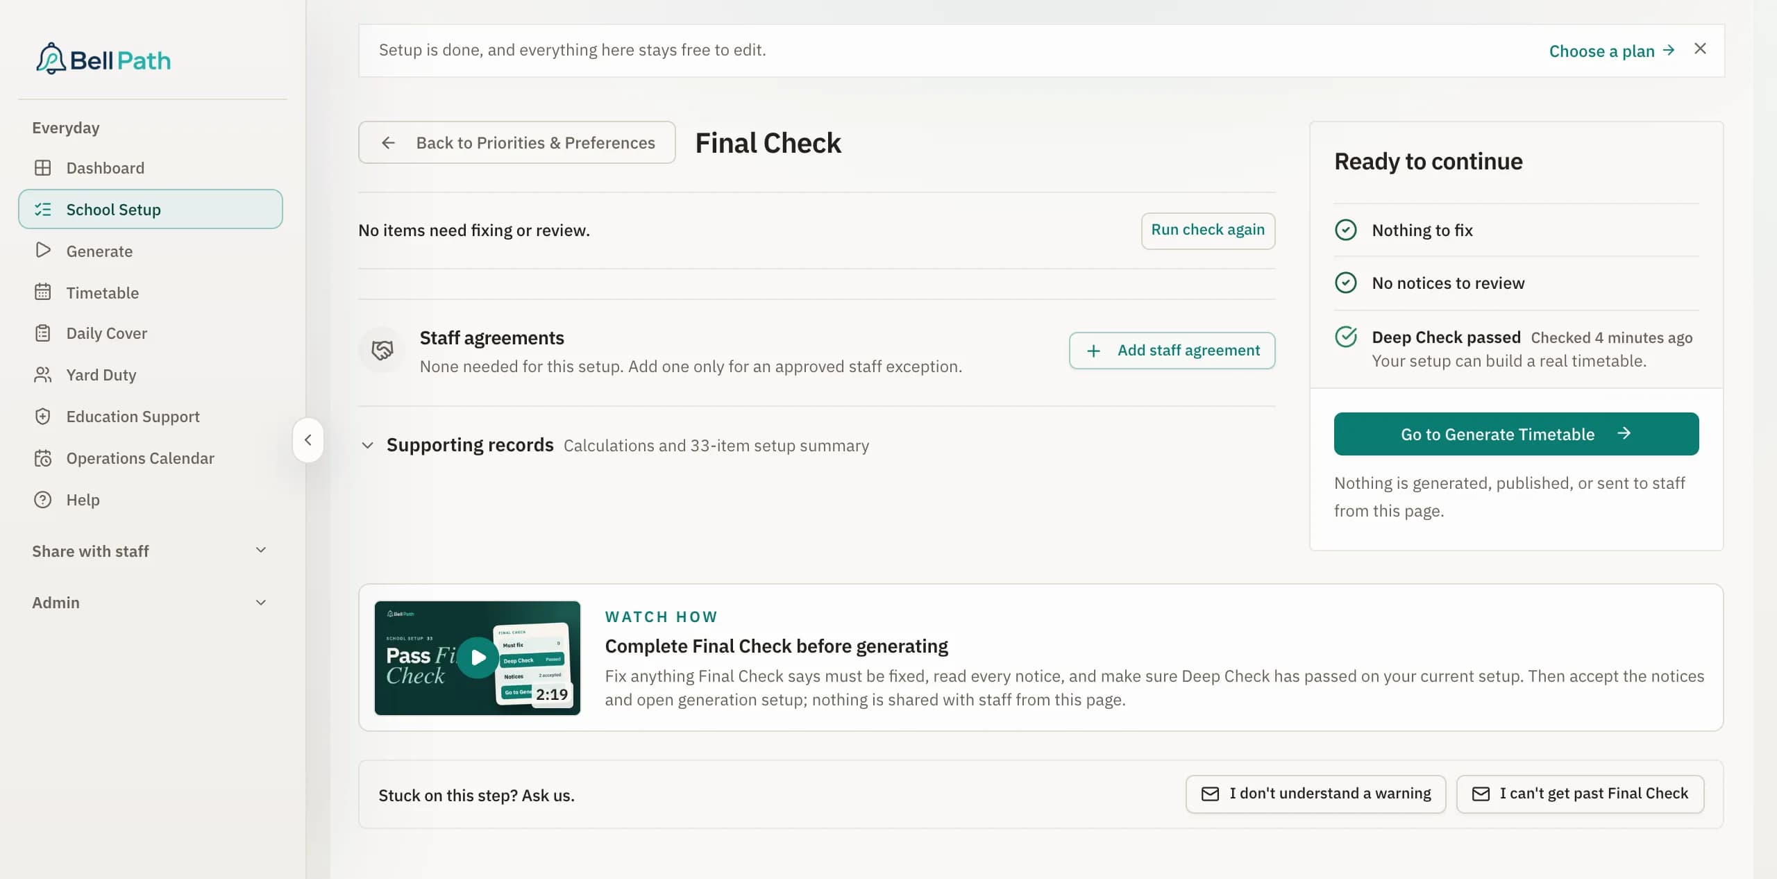Image resolution: width=1777 pixels, height=879 pixels.
Task: Open the Timetable menu item
Action: pyautogui.click(x=150, y=292)
